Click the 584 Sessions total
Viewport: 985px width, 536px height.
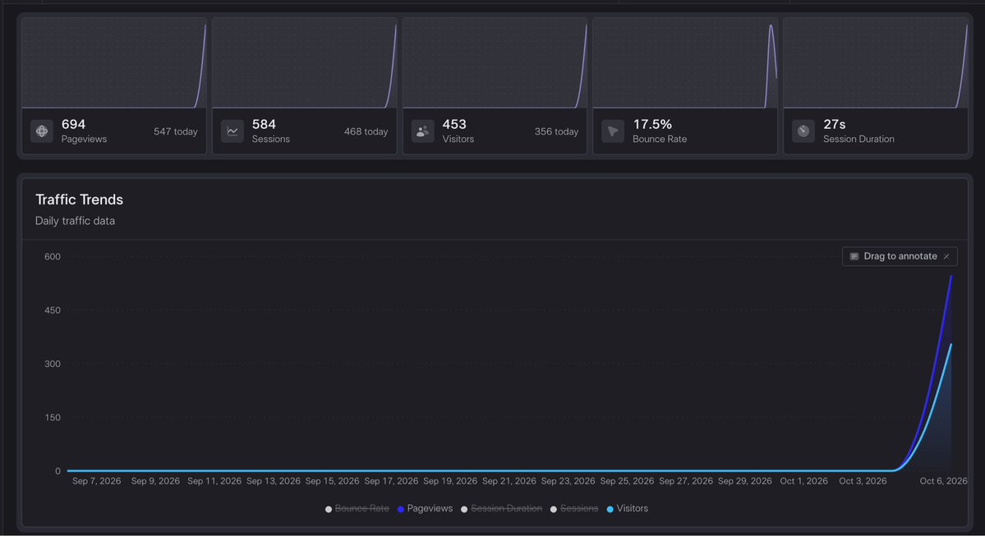[264, 124]
